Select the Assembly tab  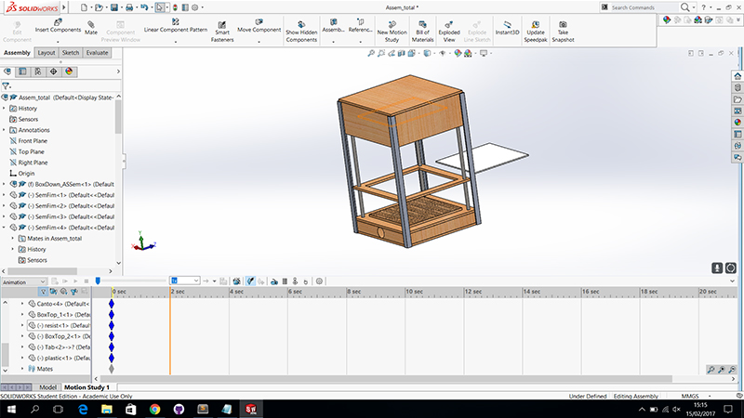(x=17, y=53)
